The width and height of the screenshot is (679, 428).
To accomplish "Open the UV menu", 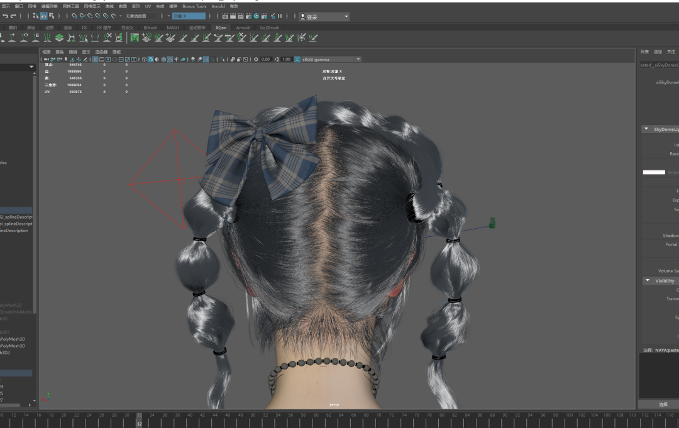I will point(148,6).
